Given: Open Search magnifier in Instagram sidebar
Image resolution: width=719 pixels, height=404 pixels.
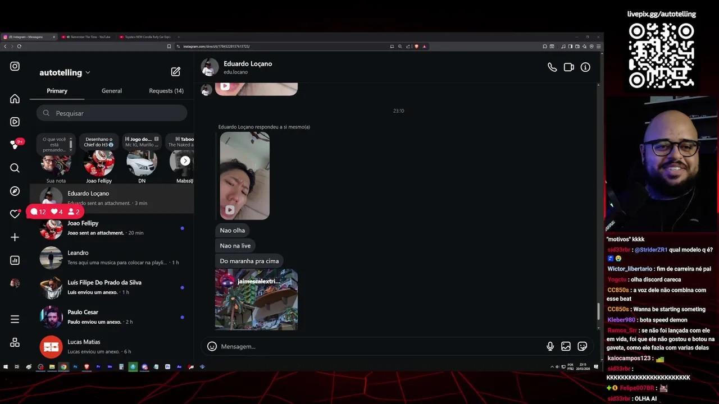Looking at the screenshot, I should point(15,168).
